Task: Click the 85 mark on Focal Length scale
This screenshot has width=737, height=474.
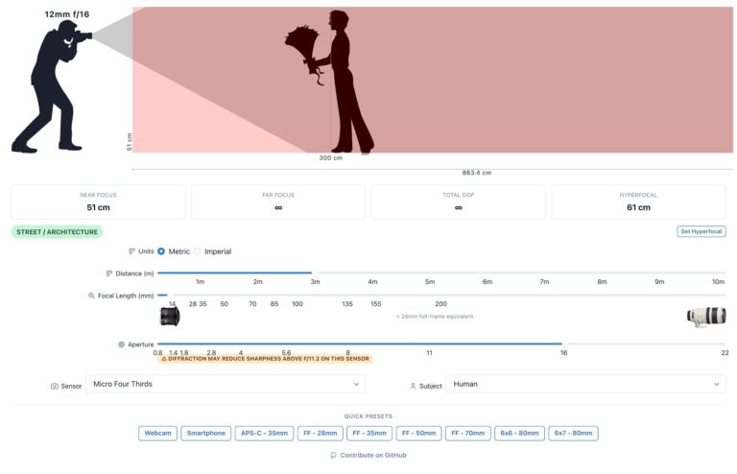Action: (x=274, y=304)
